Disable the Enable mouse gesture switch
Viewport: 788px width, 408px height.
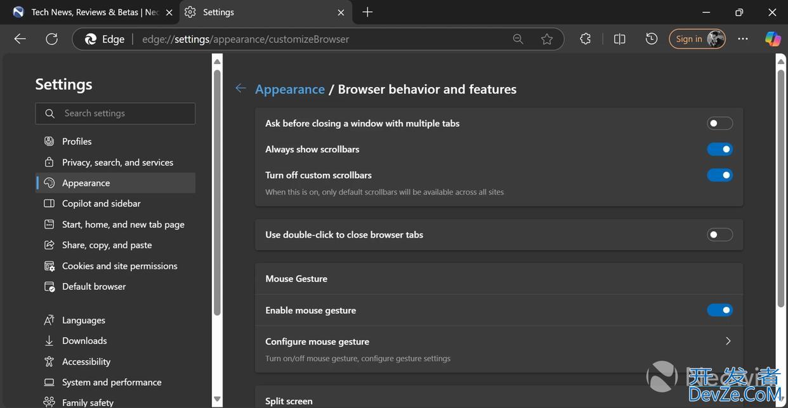[719, 310]
